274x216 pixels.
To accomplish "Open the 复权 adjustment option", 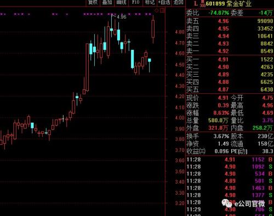I will pyautogui.click(x=93, y=3).
